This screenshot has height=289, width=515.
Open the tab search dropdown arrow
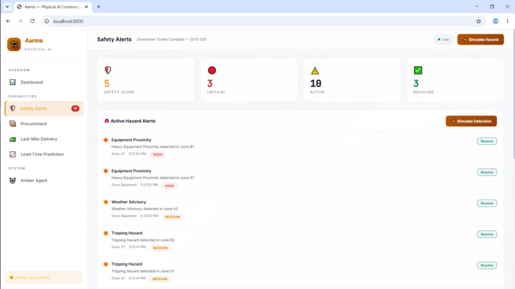click(x=7, y=6)
